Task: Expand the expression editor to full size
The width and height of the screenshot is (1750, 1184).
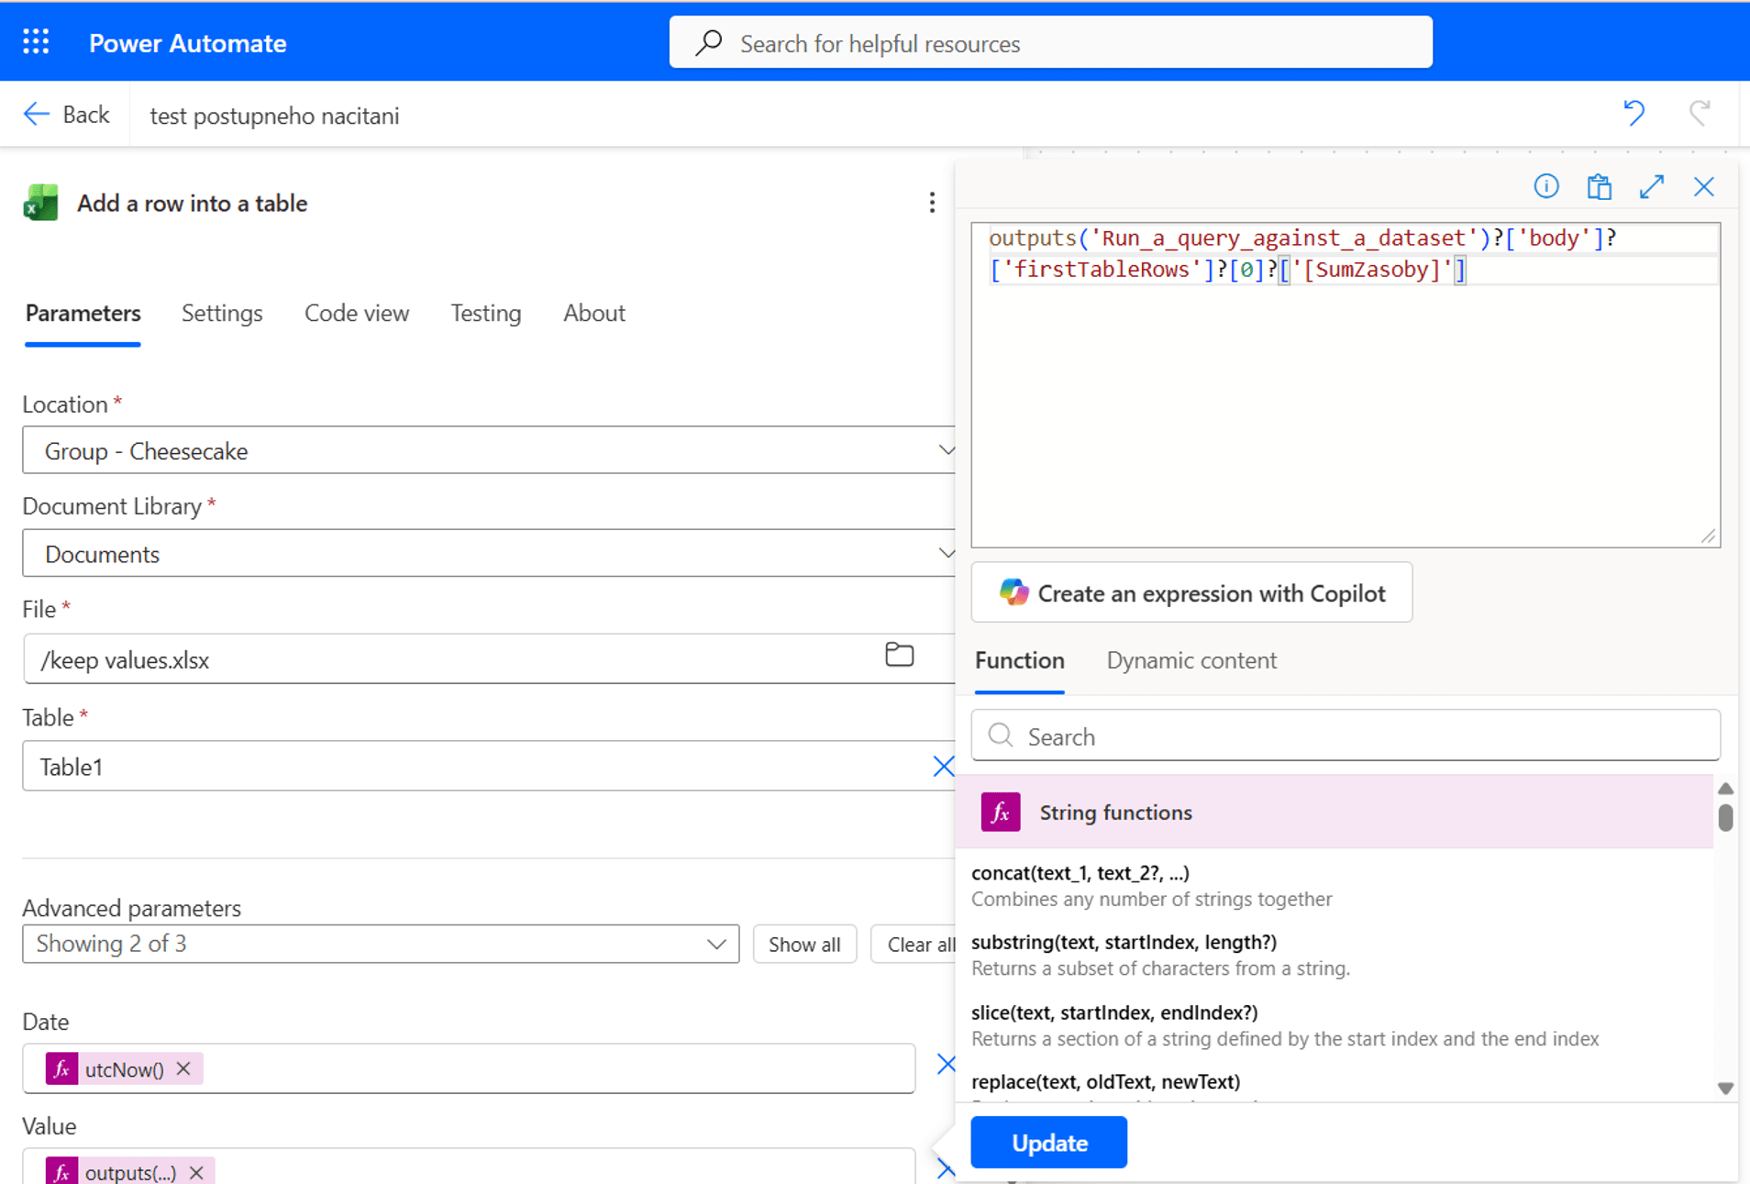Action: pyautogui.click(x=1651, y=187)
